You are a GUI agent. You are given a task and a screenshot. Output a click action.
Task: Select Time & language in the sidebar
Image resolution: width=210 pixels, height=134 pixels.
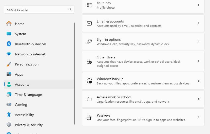[x=28, y=95]
